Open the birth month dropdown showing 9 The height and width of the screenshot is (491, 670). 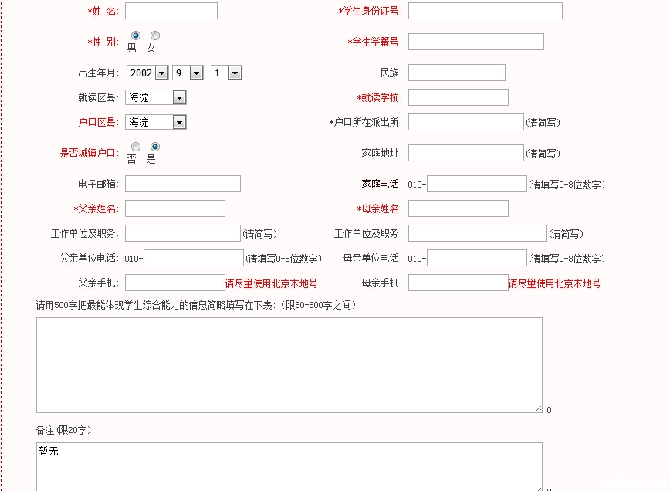(x=188, y=73)
